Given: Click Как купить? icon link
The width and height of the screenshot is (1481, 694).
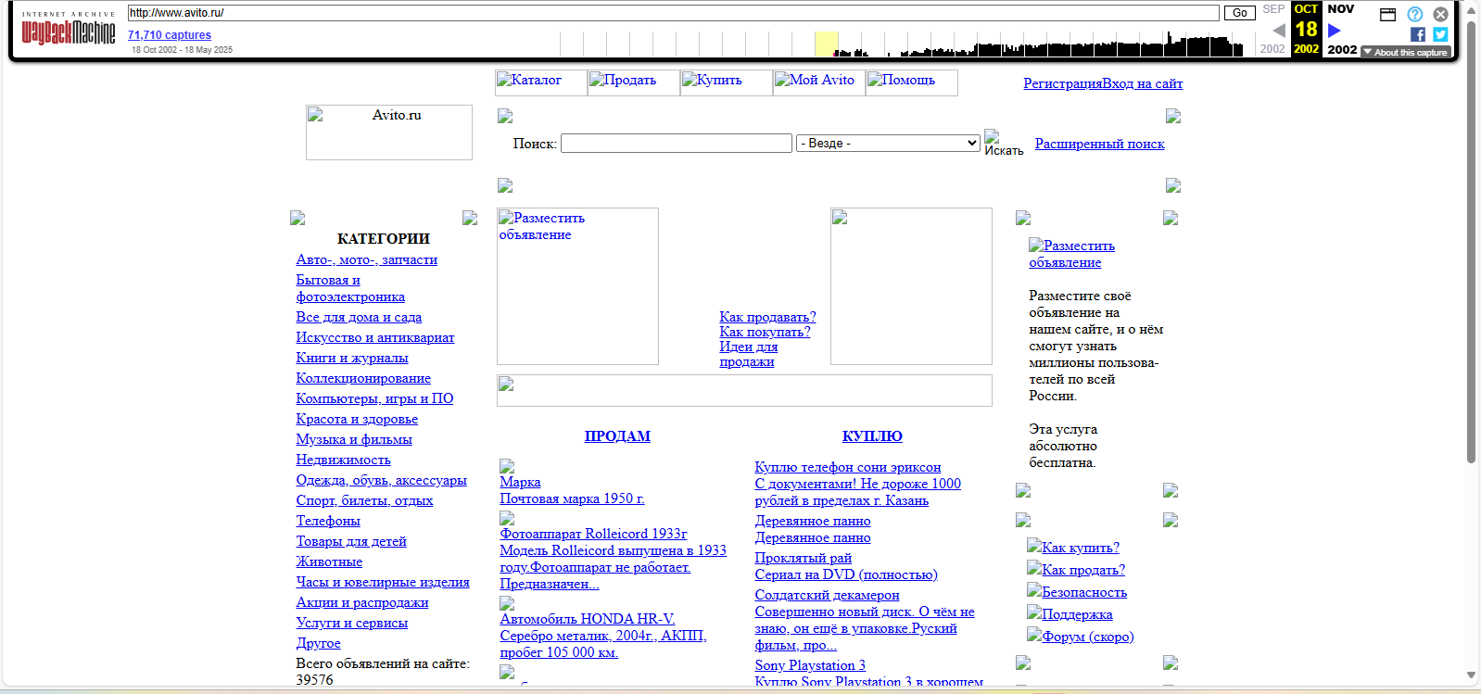Looking at the screenshot, I should [1073, 547].
